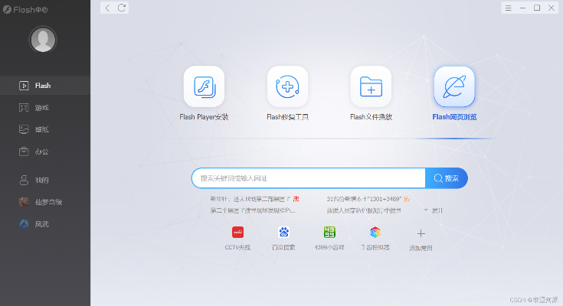Open mobile game emulator shortcut icon
This screenshot has height=306, width=563.
pyautogui.click(x=375, y=232)
